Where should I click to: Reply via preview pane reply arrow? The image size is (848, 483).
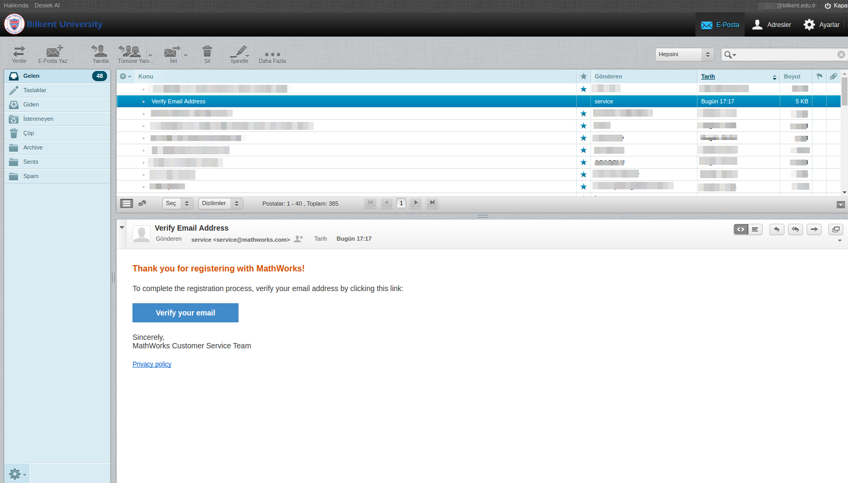pos(777,230)
